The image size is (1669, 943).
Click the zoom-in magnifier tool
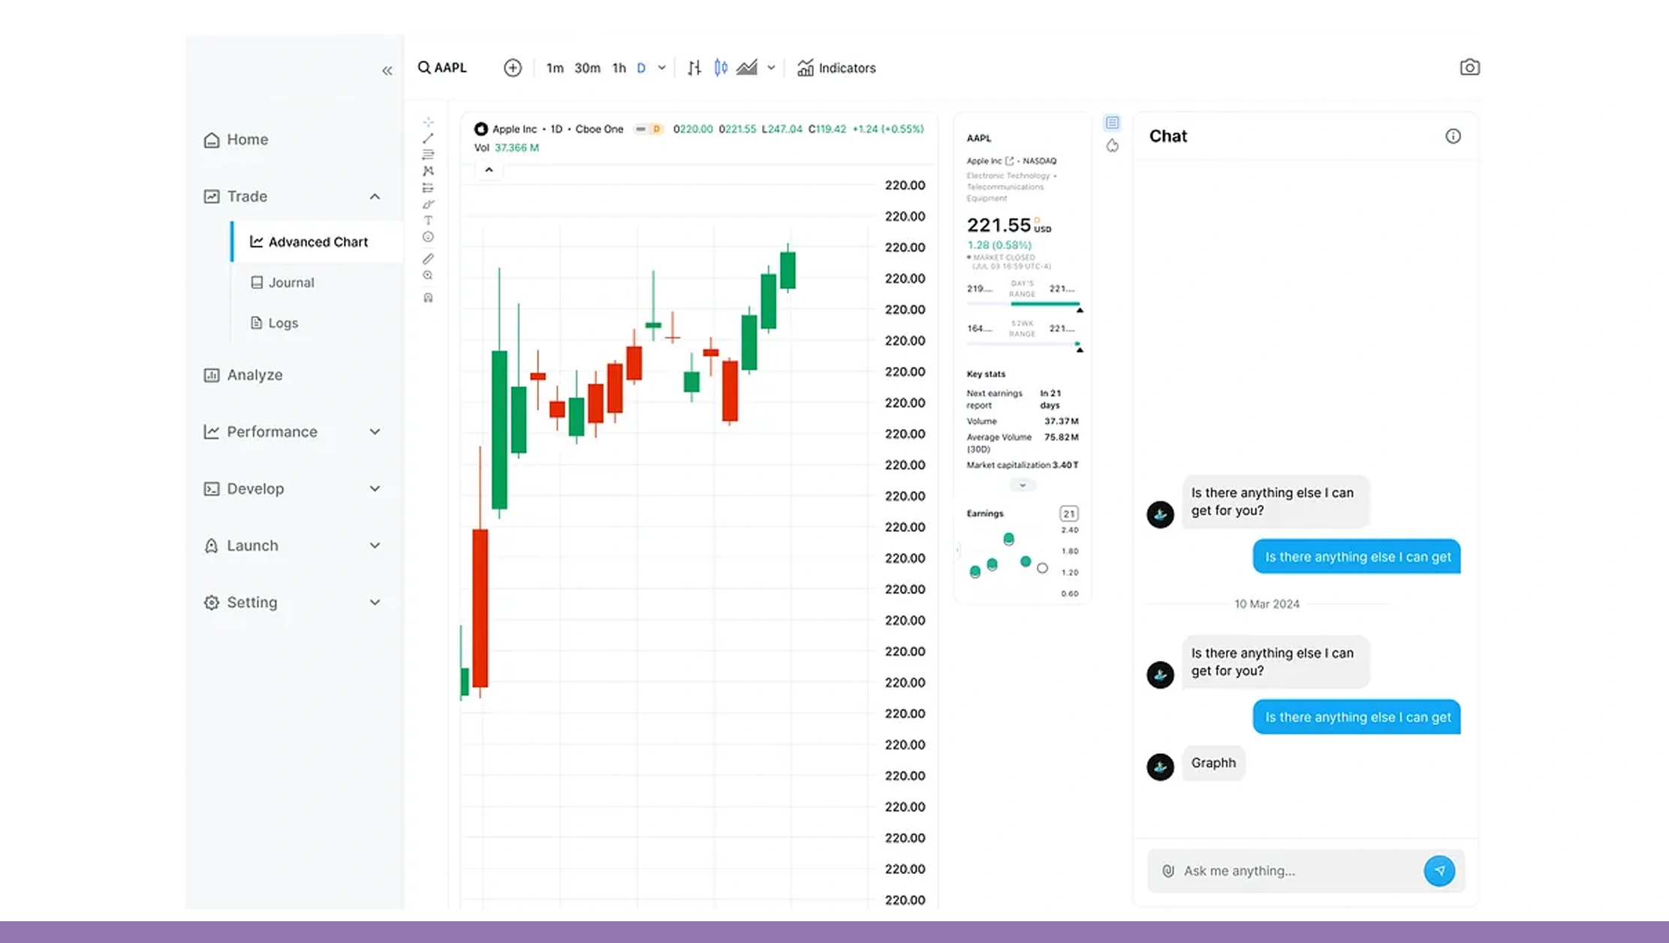click(x=428, y=275)
